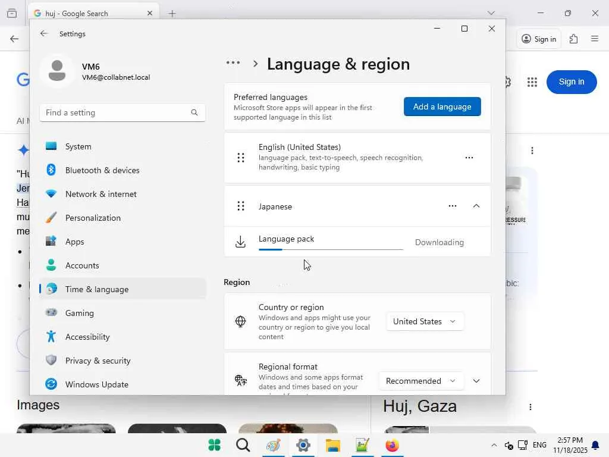Open Firefox from the taskbar

(392, 445)
